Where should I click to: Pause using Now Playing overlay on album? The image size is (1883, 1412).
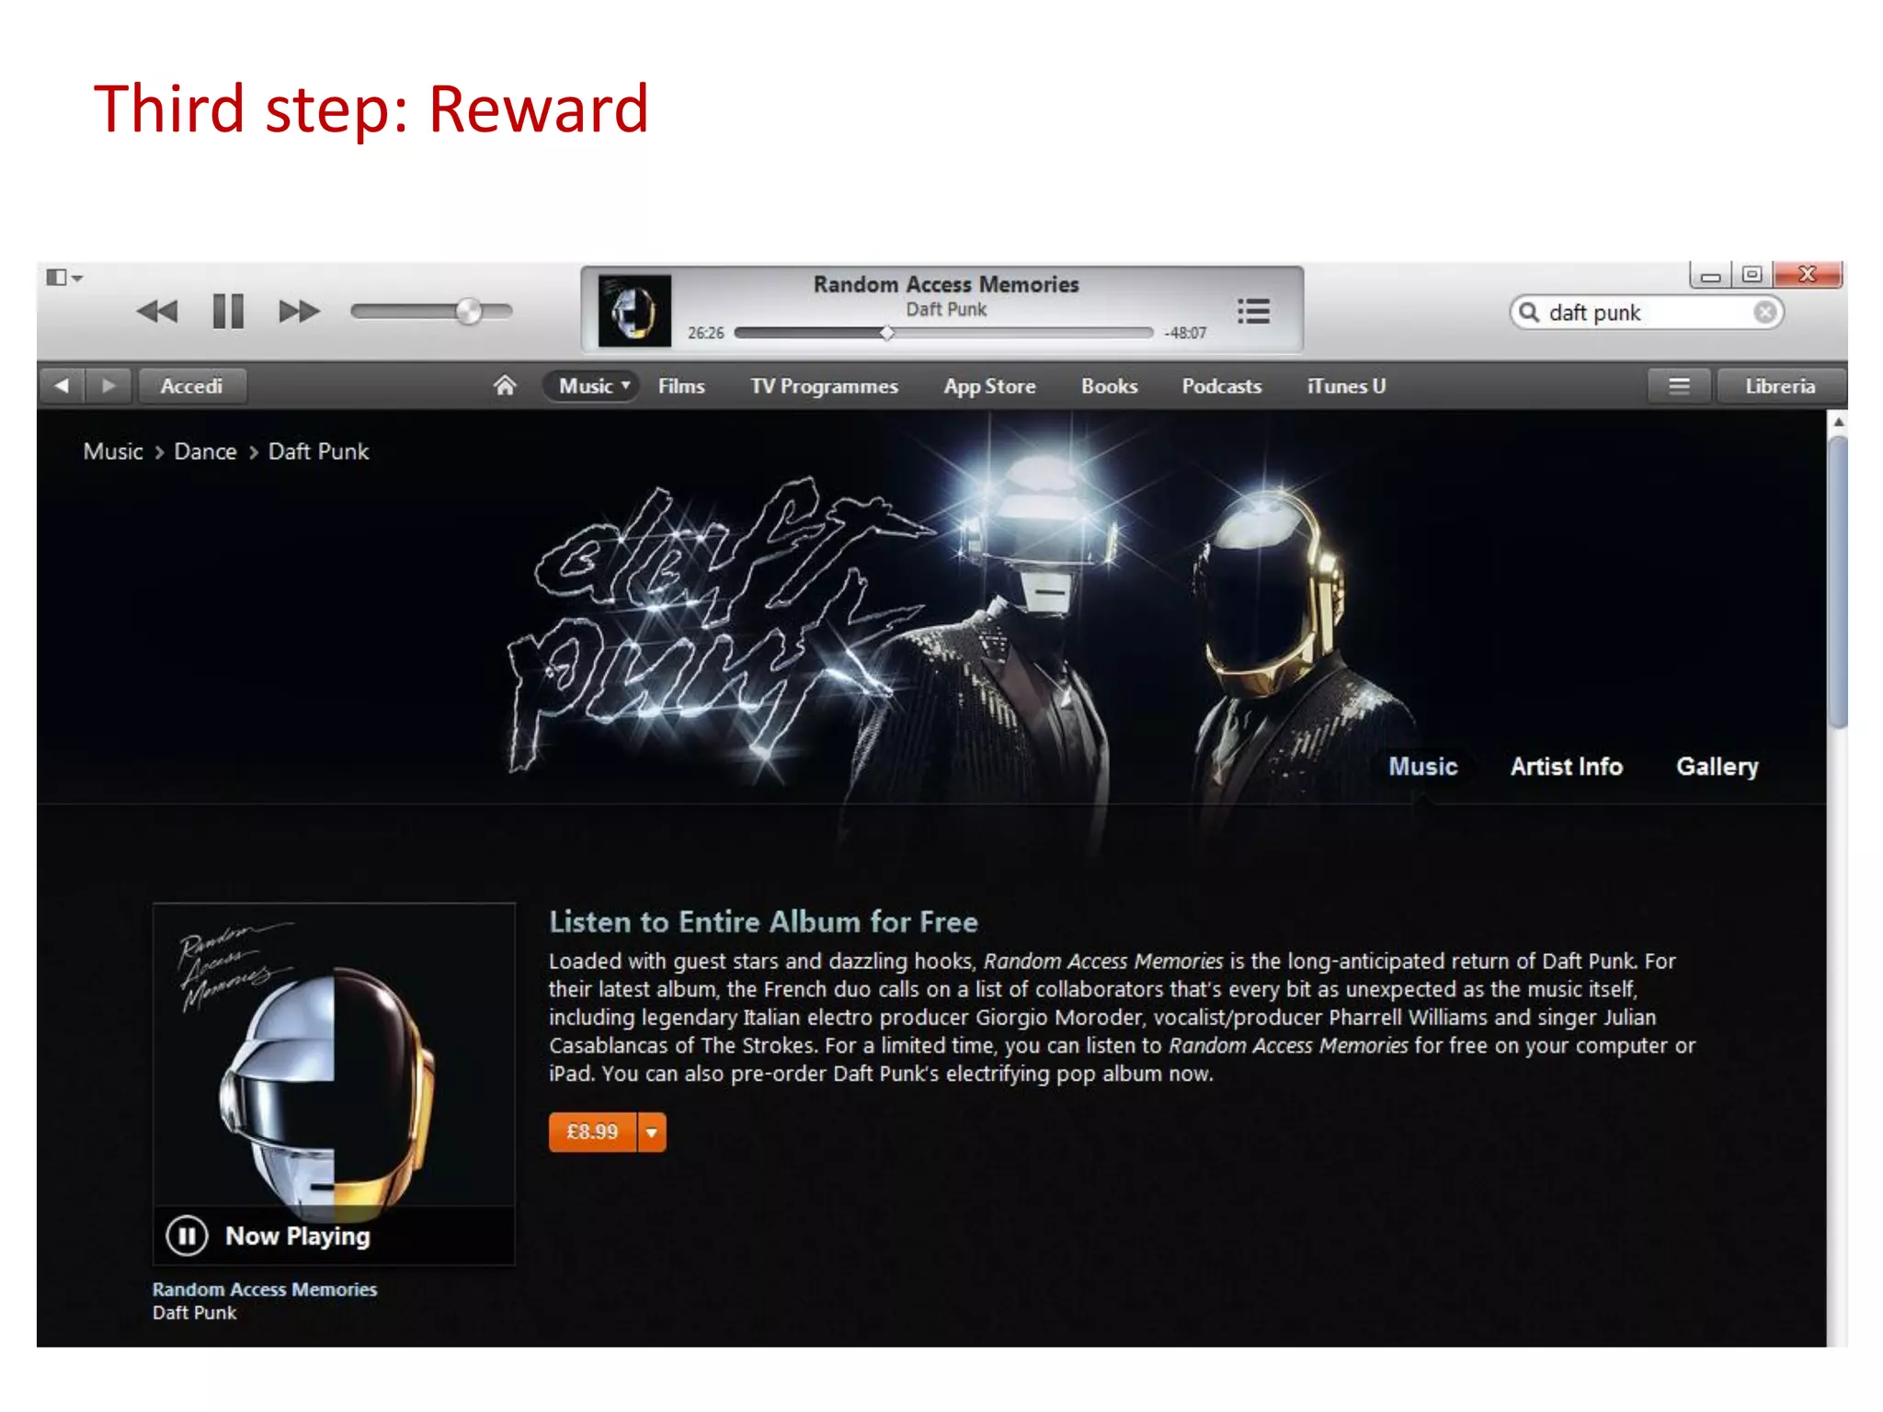pyautogui.click(x=187, y=1235)
